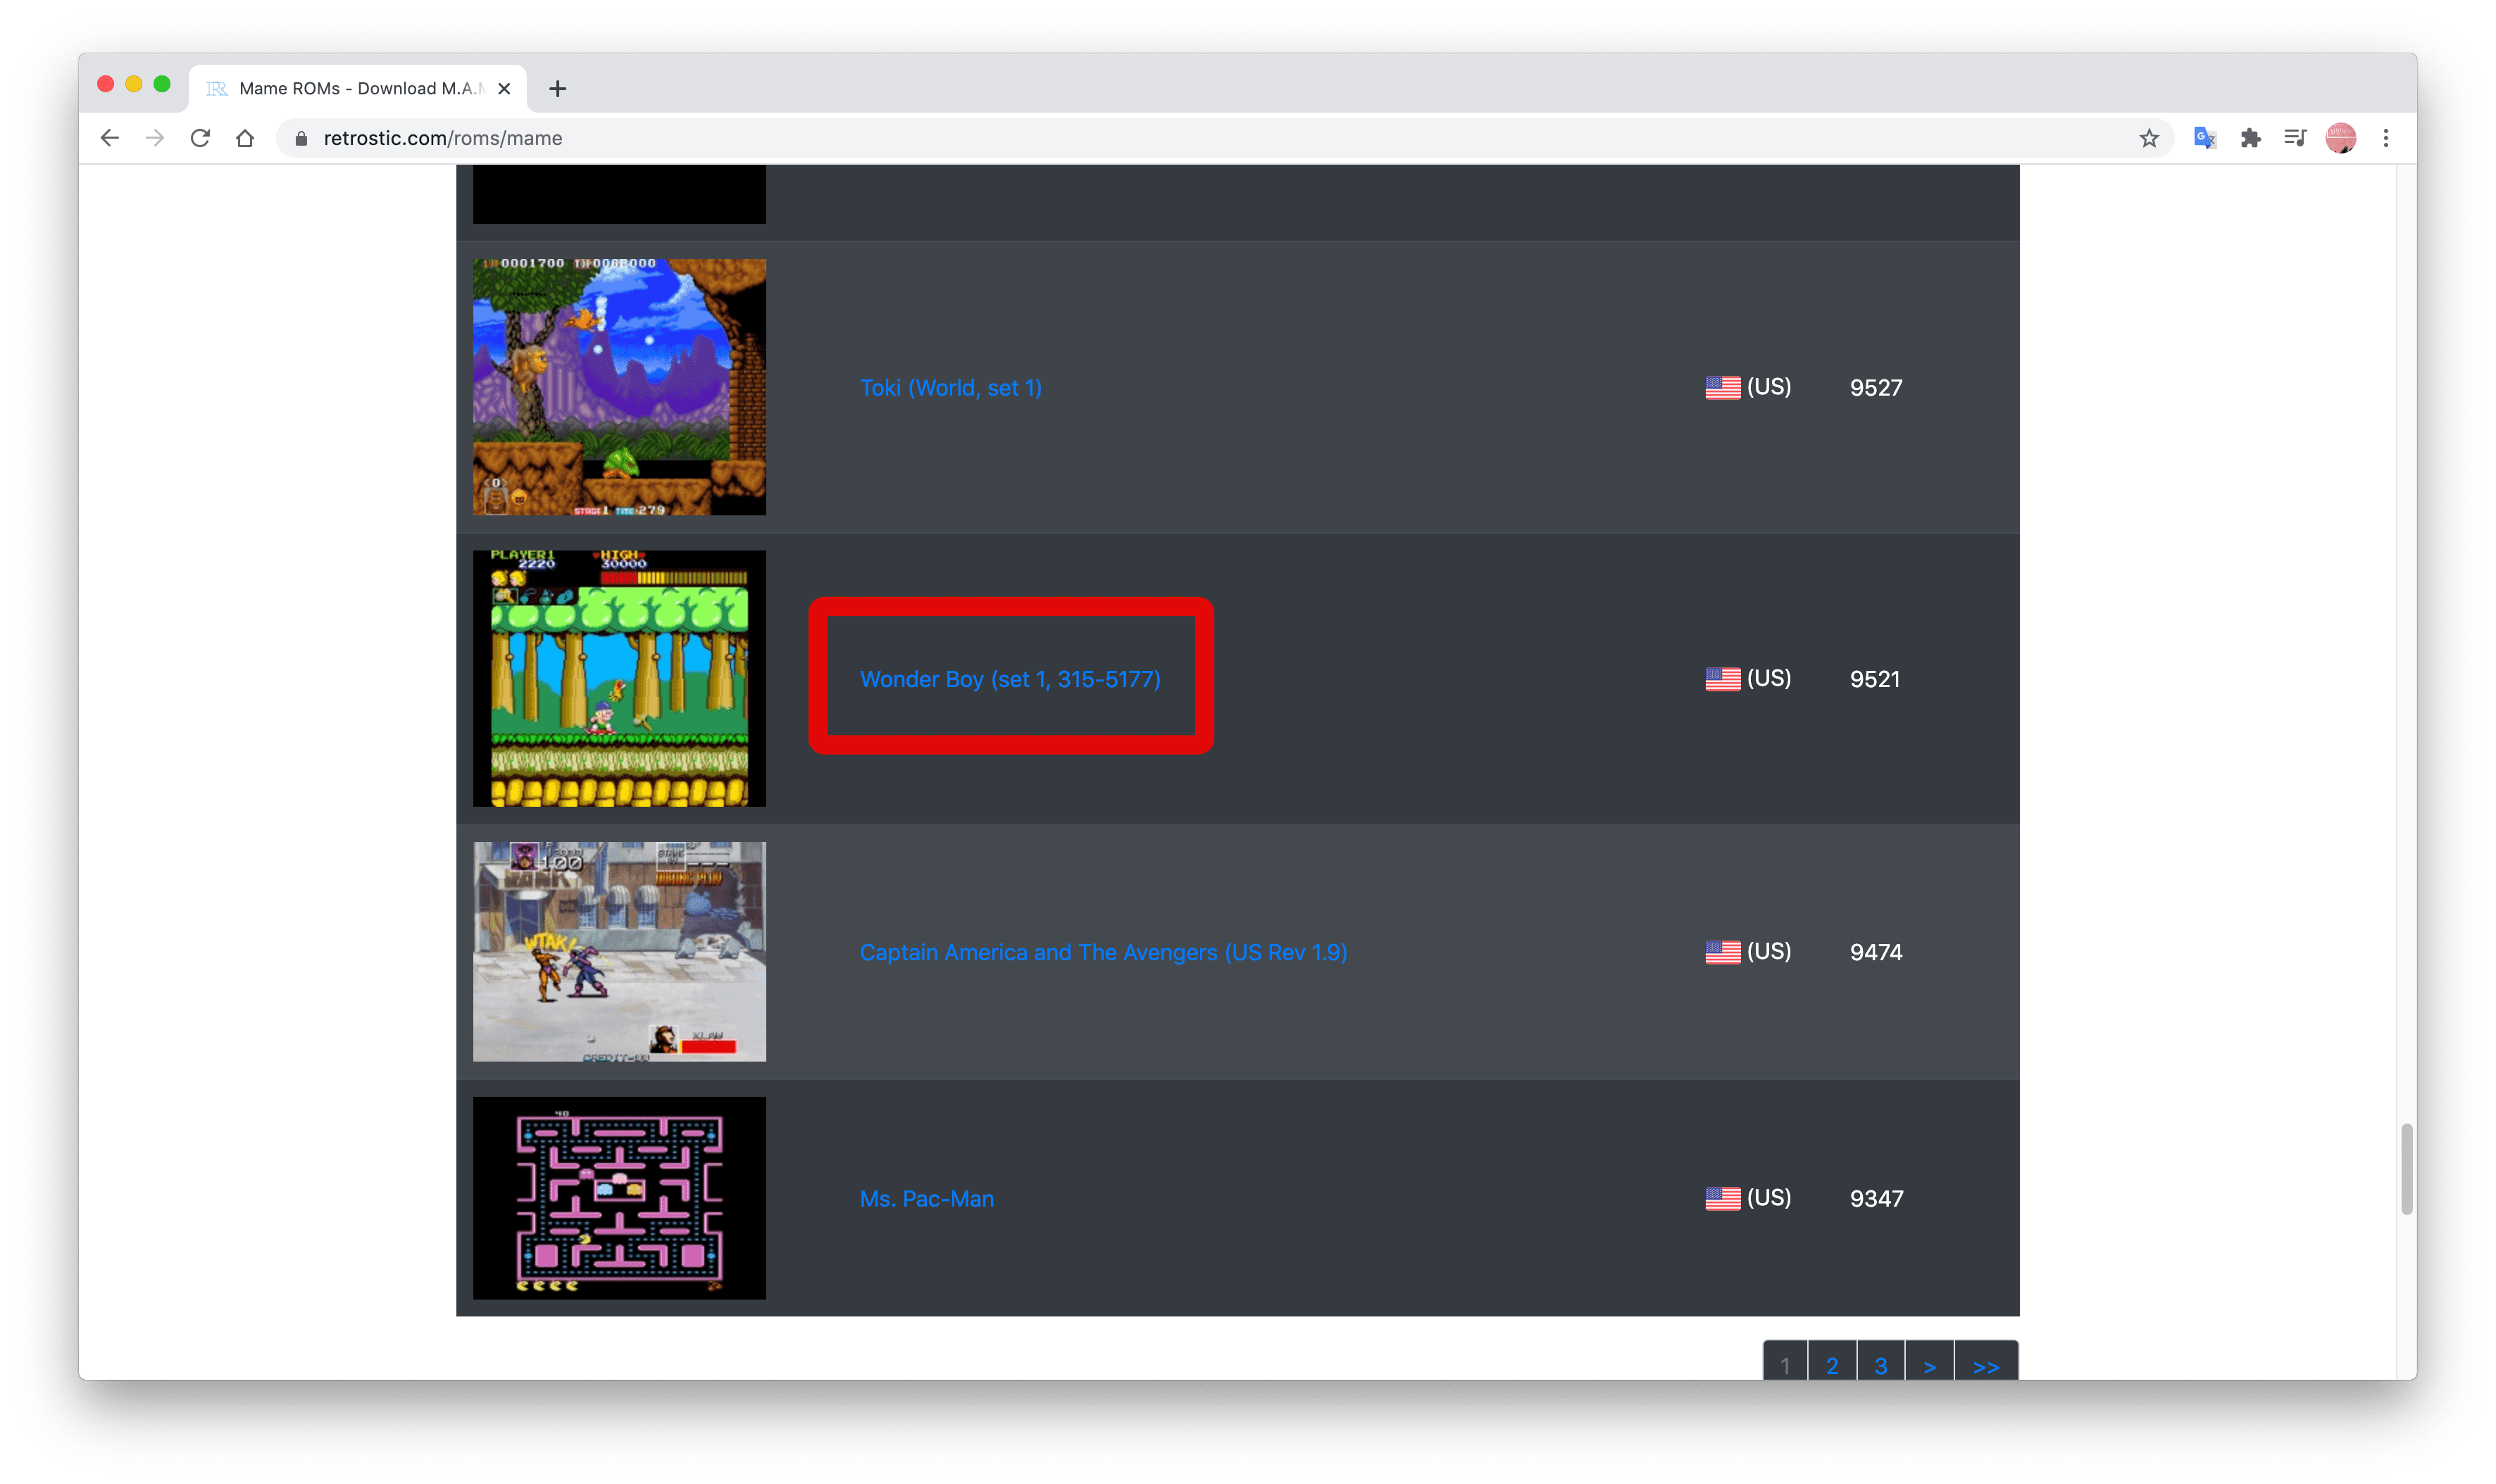Go to pagination page 3
Image resolution: width=2496 pixels, height=1484 pixels.
[x=1880, y=1362]
